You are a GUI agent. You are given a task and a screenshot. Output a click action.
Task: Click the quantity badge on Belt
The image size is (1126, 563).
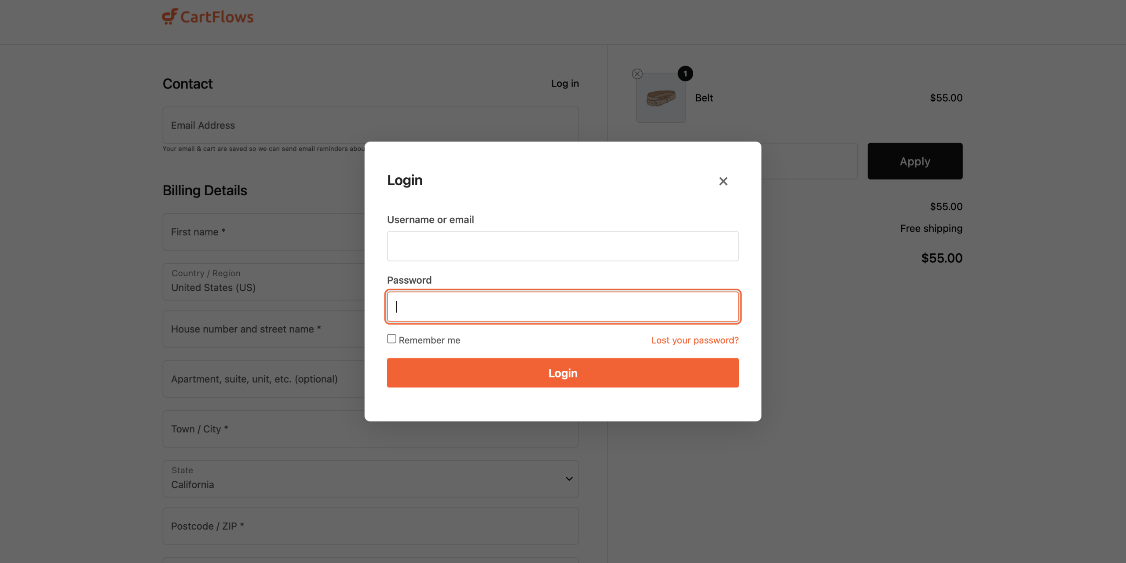tap(685, 73)
